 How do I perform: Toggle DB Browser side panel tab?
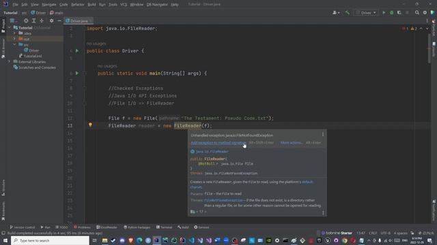pos(3,48)
